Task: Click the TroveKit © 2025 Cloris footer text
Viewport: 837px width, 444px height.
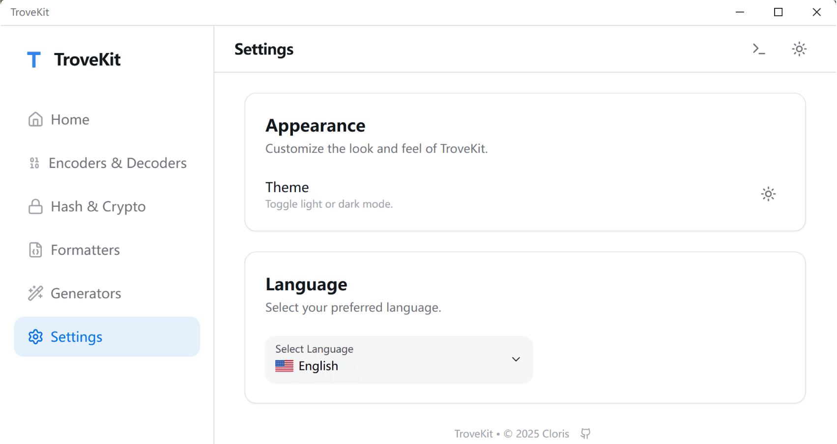Action: pyautogui.click(x=511, y=434)
